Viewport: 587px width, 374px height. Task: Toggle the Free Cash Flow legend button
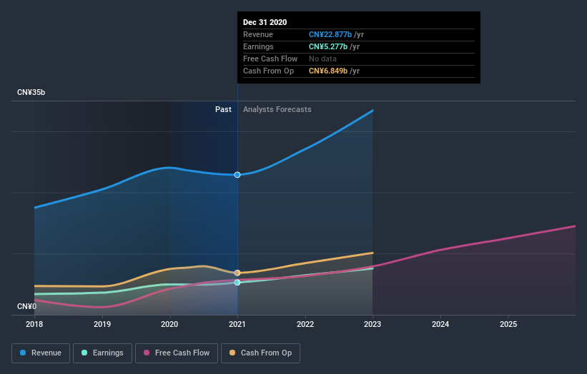(x=177, y=353)
